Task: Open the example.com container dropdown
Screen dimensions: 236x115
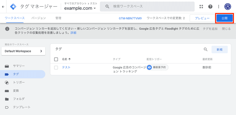Action: tap(80, 9)
